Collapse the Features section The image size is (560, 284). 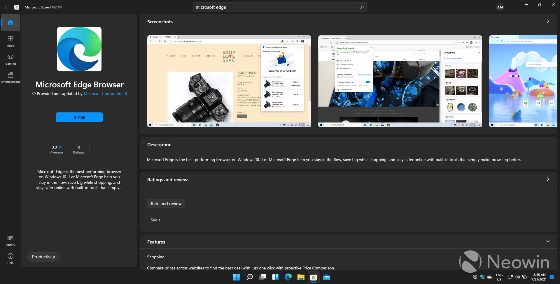pyautogui.click(x=548, y=241)
